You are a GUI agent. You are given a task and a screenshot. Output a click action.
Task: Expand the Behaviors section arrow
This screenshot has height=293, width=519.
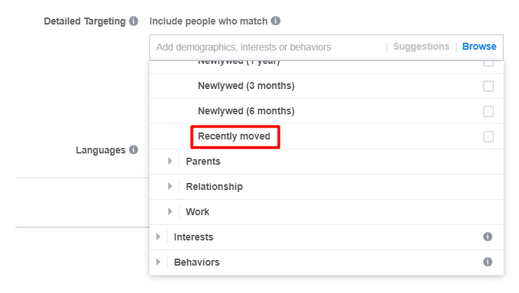tap(159, 262)
